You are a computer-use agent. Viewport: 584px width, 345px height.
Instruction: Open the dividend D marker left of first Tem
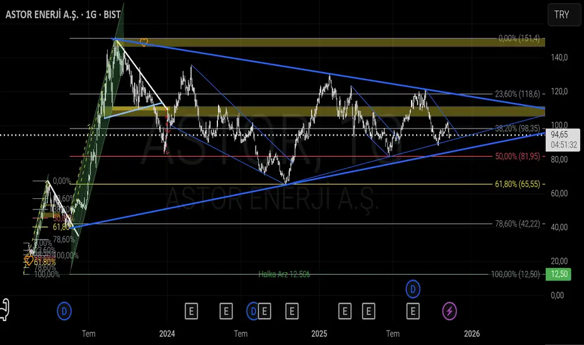pyautogui.click(x=64, y=311)
